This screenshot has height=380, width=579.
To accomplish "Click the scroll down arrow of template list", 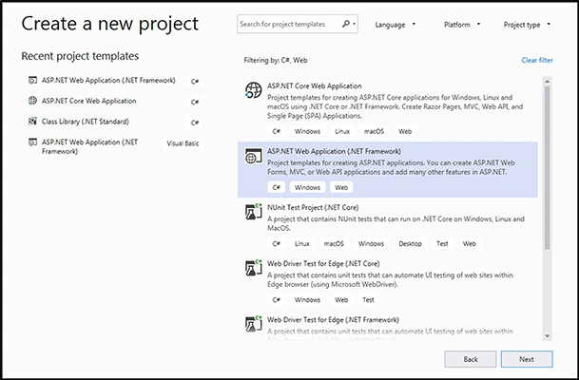I will pos(547,336).
